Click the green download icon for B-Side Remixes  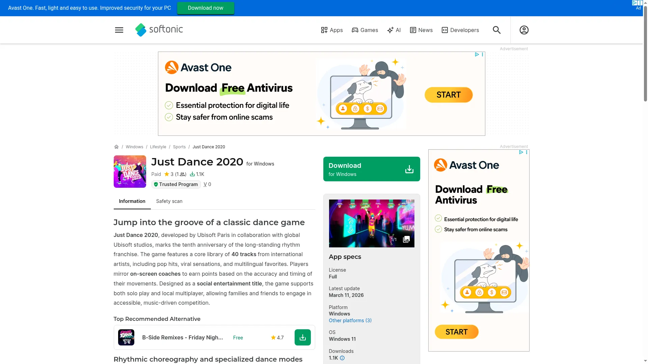coord(303,337)
